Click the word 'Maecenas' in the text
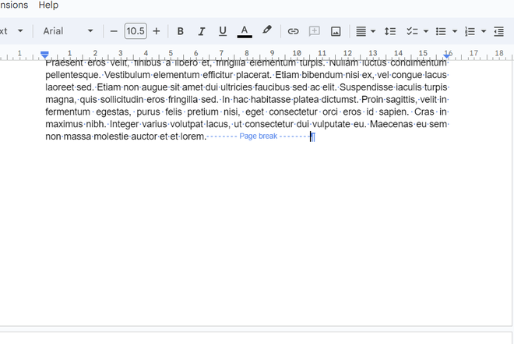514x344 pixels. coord(392,124)
